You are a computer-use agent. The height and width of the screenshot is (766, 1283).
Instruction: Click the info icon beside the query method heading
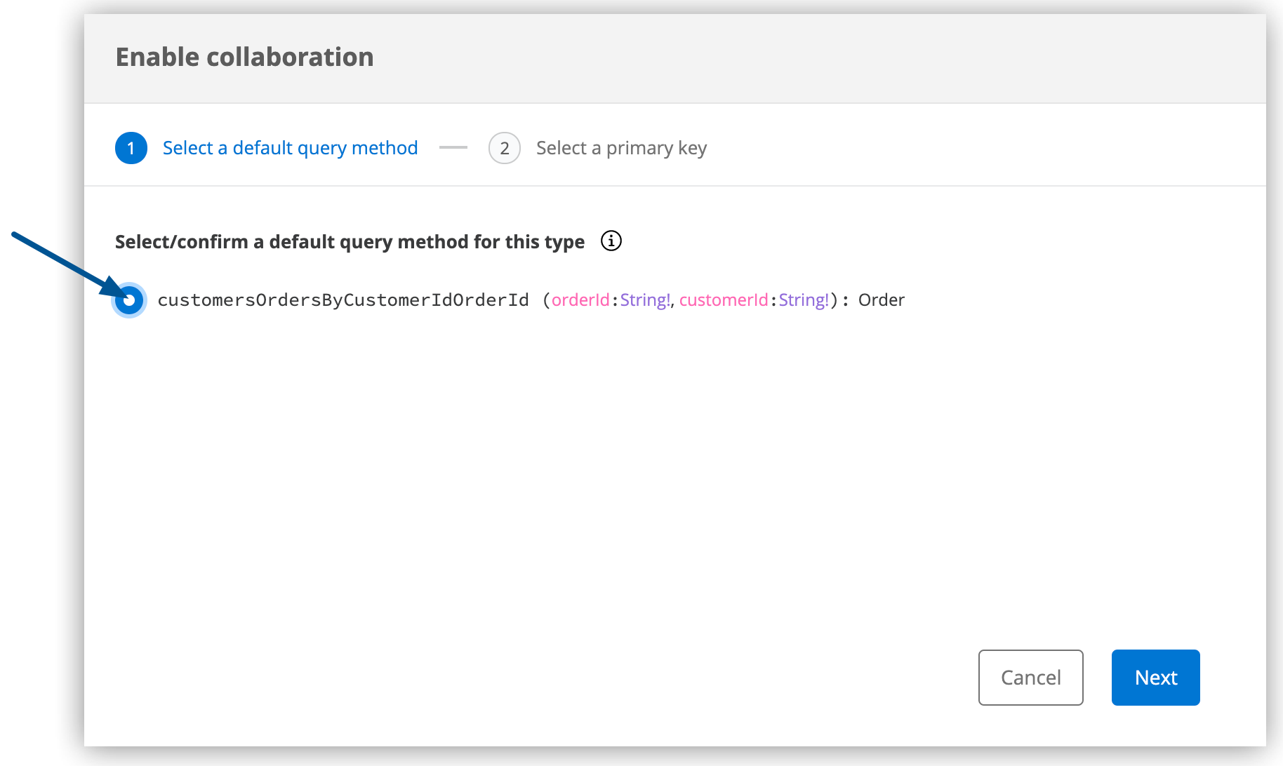[x=611, y=241]
